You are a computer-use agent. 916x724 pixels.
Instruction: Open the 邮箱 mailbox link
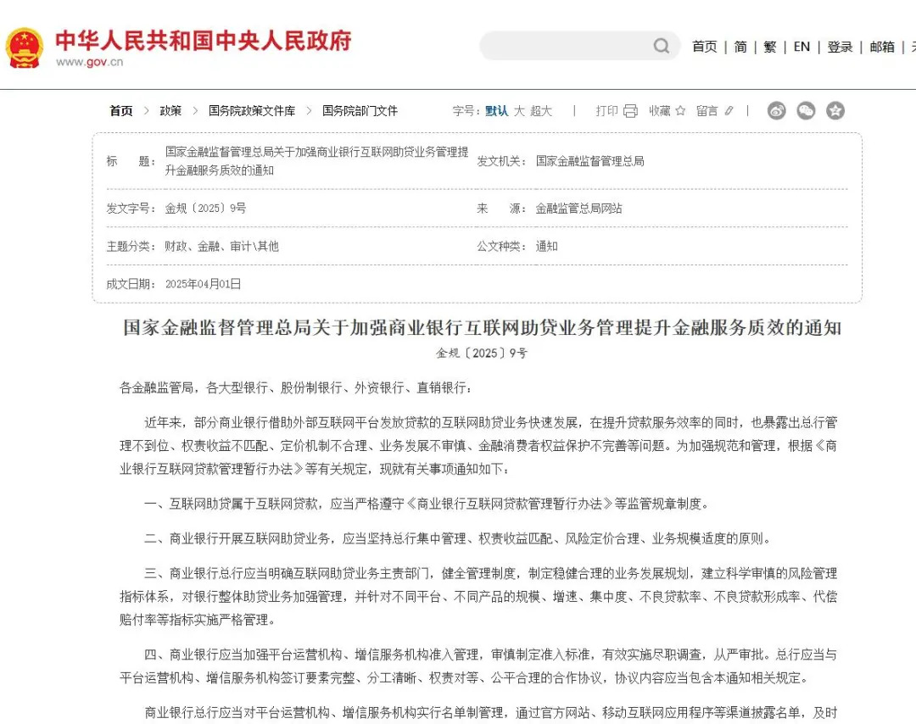point(882,47)
